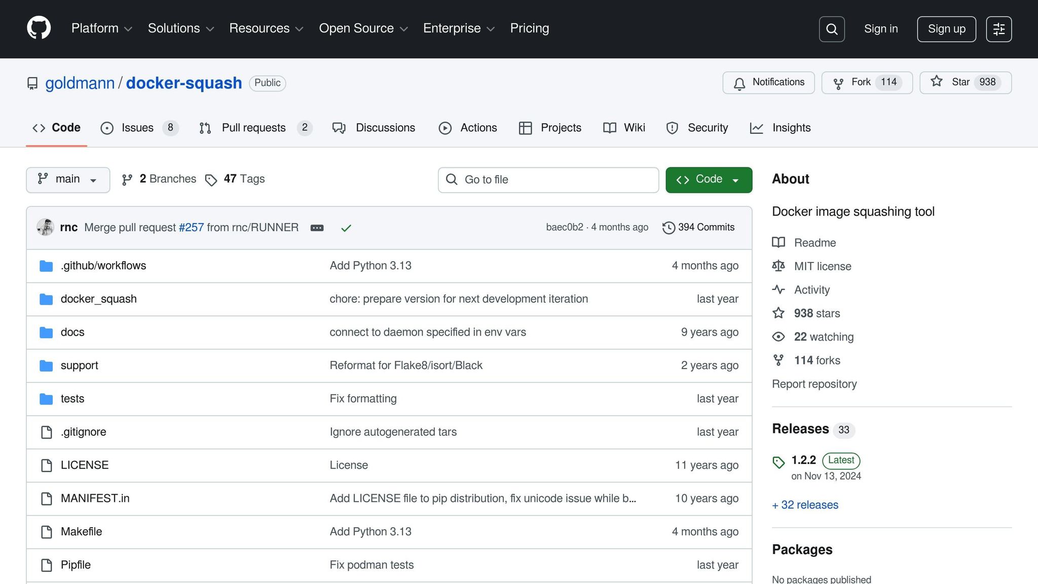The image size is (1038, 584).
Task: Expand the commit message ellipsis
Action: 317,228
